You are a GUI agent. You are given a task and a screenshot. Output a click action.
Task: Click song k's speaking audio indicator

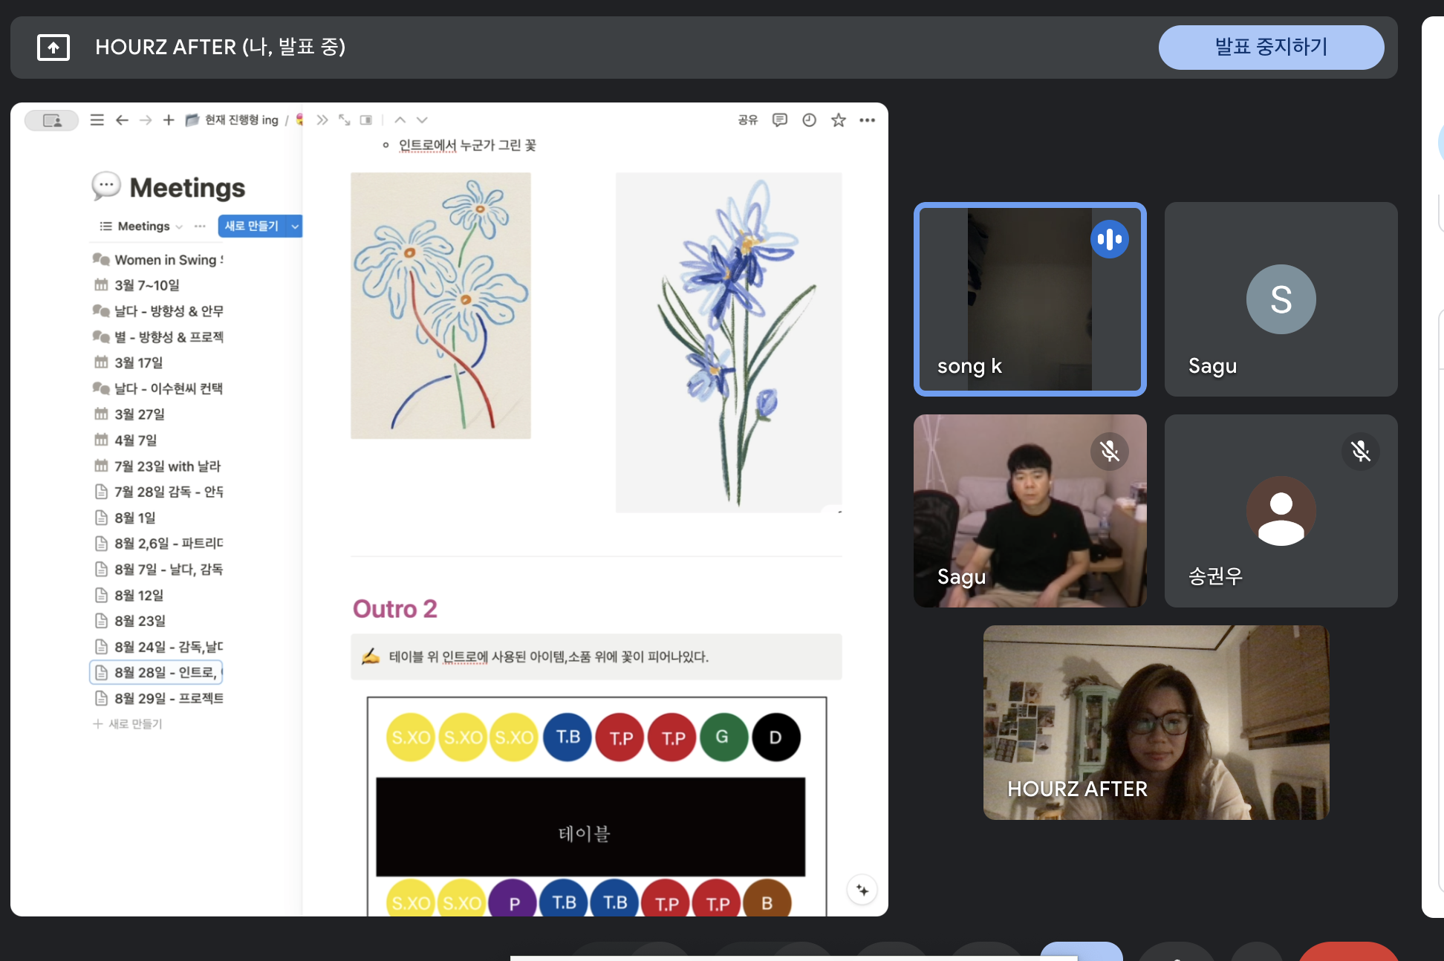click(1109, 239)
